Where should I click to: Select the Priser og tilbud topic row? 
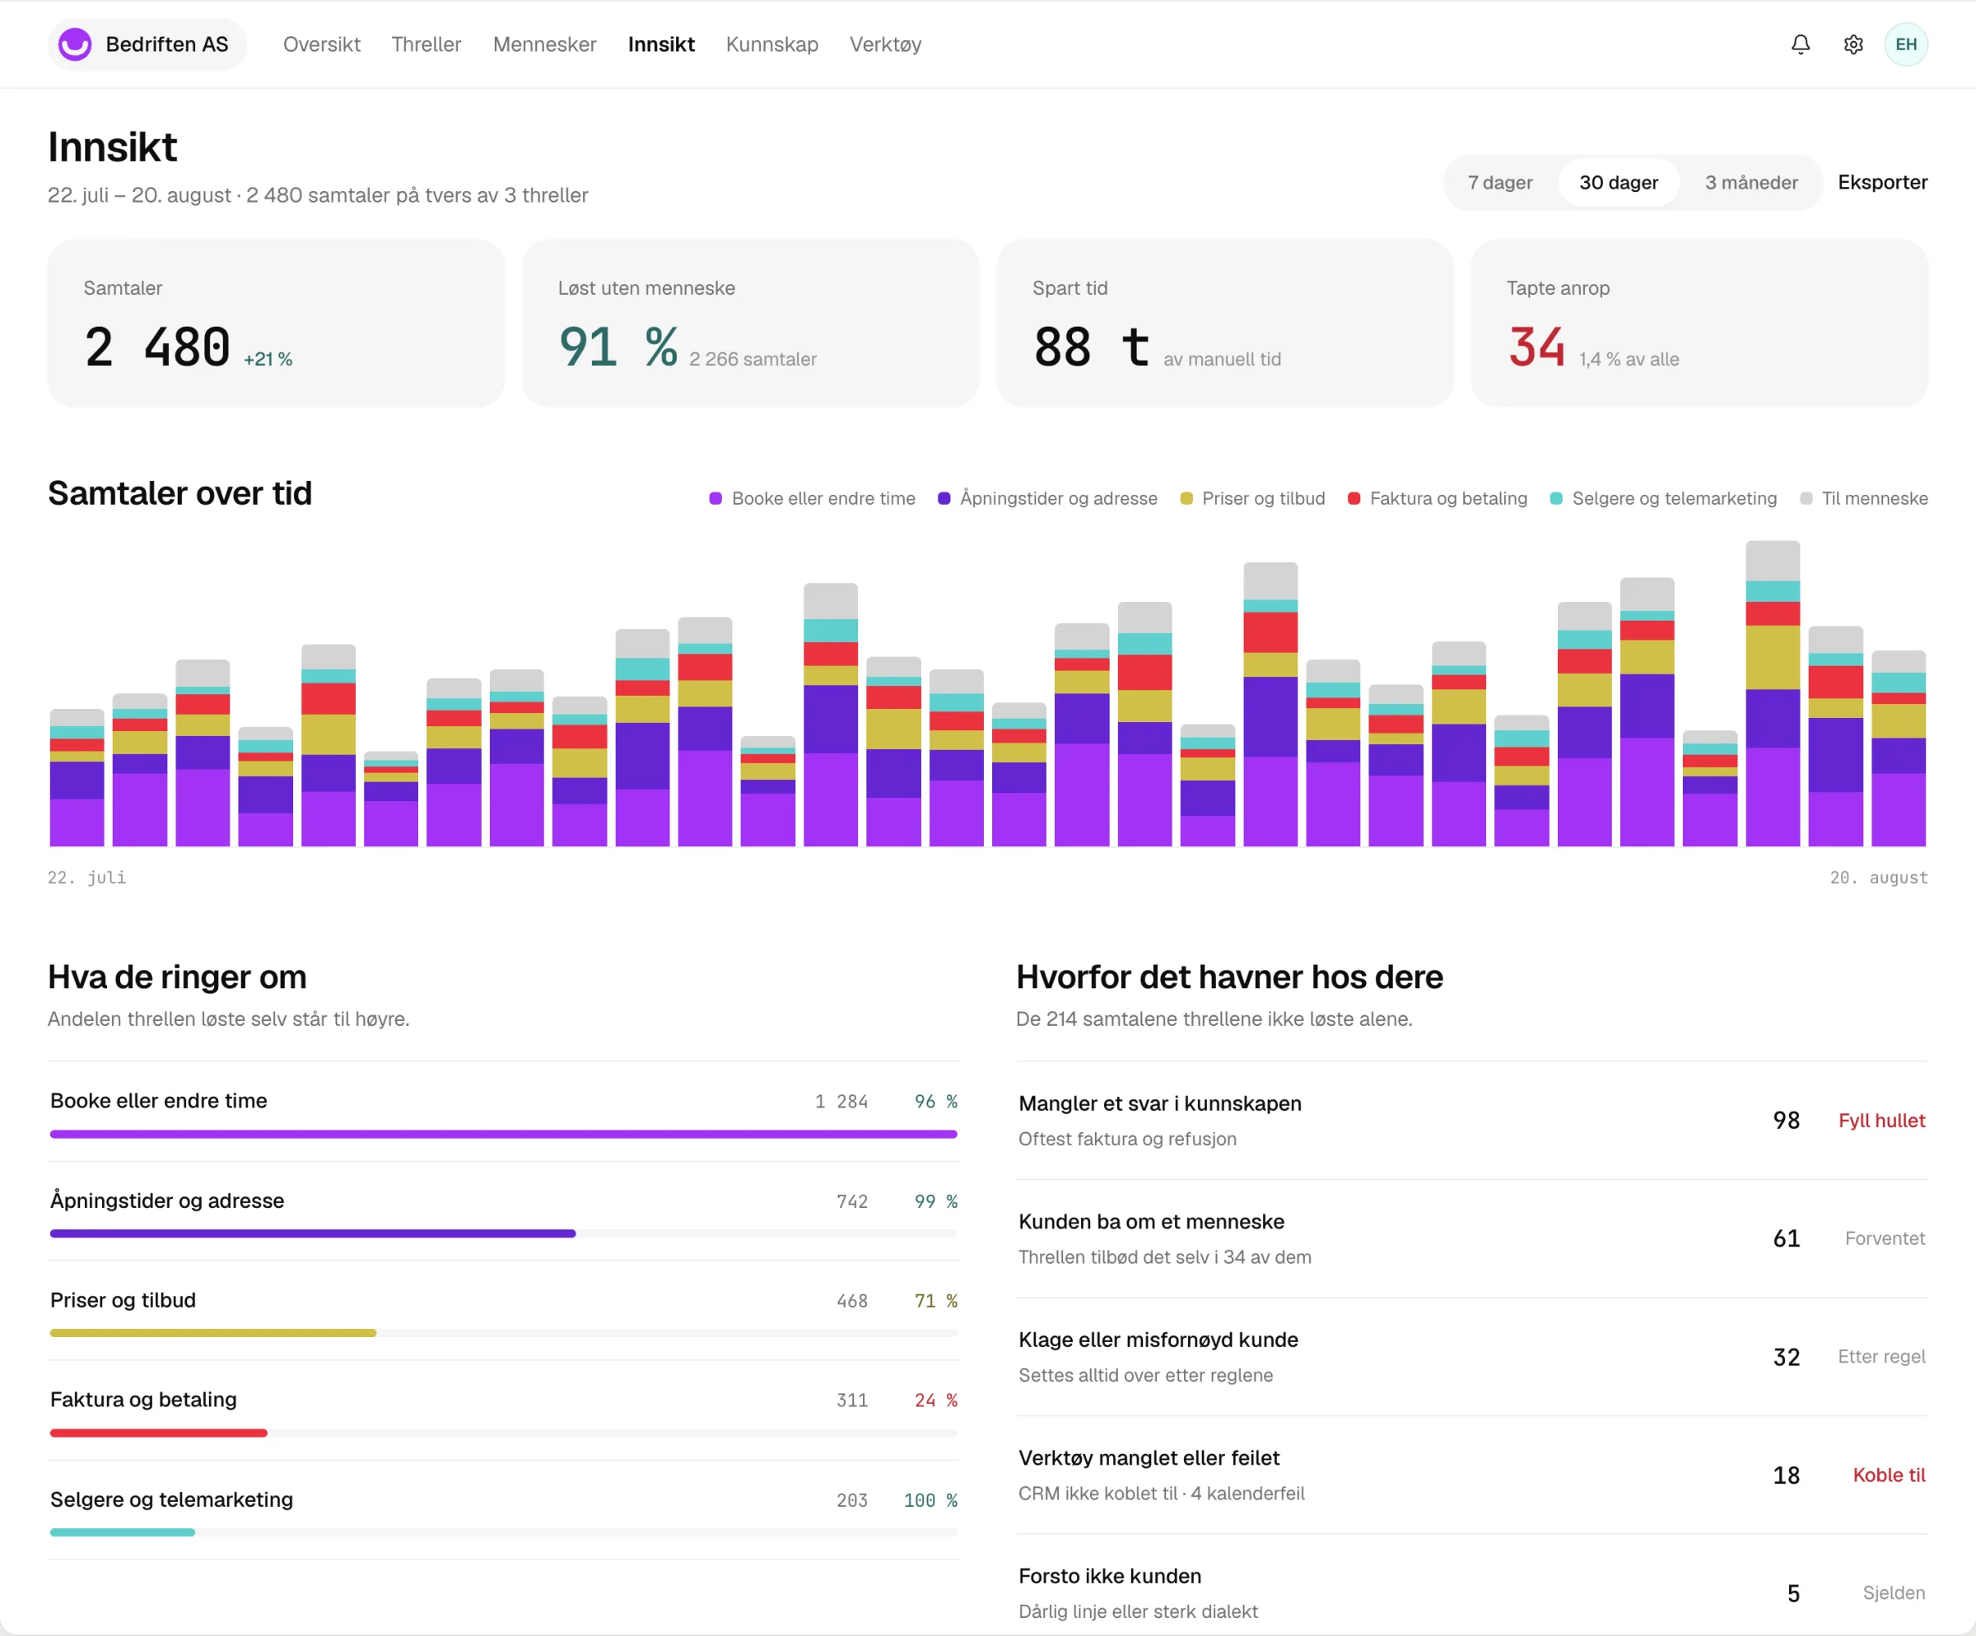click(503, 1312)
